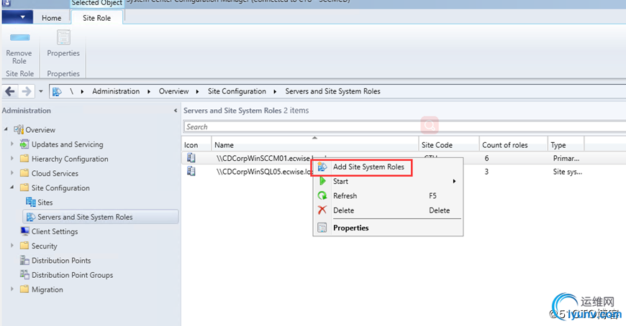Click the Site Configuration breadcrumb link

pyautogui.click(x=237, y=91)
